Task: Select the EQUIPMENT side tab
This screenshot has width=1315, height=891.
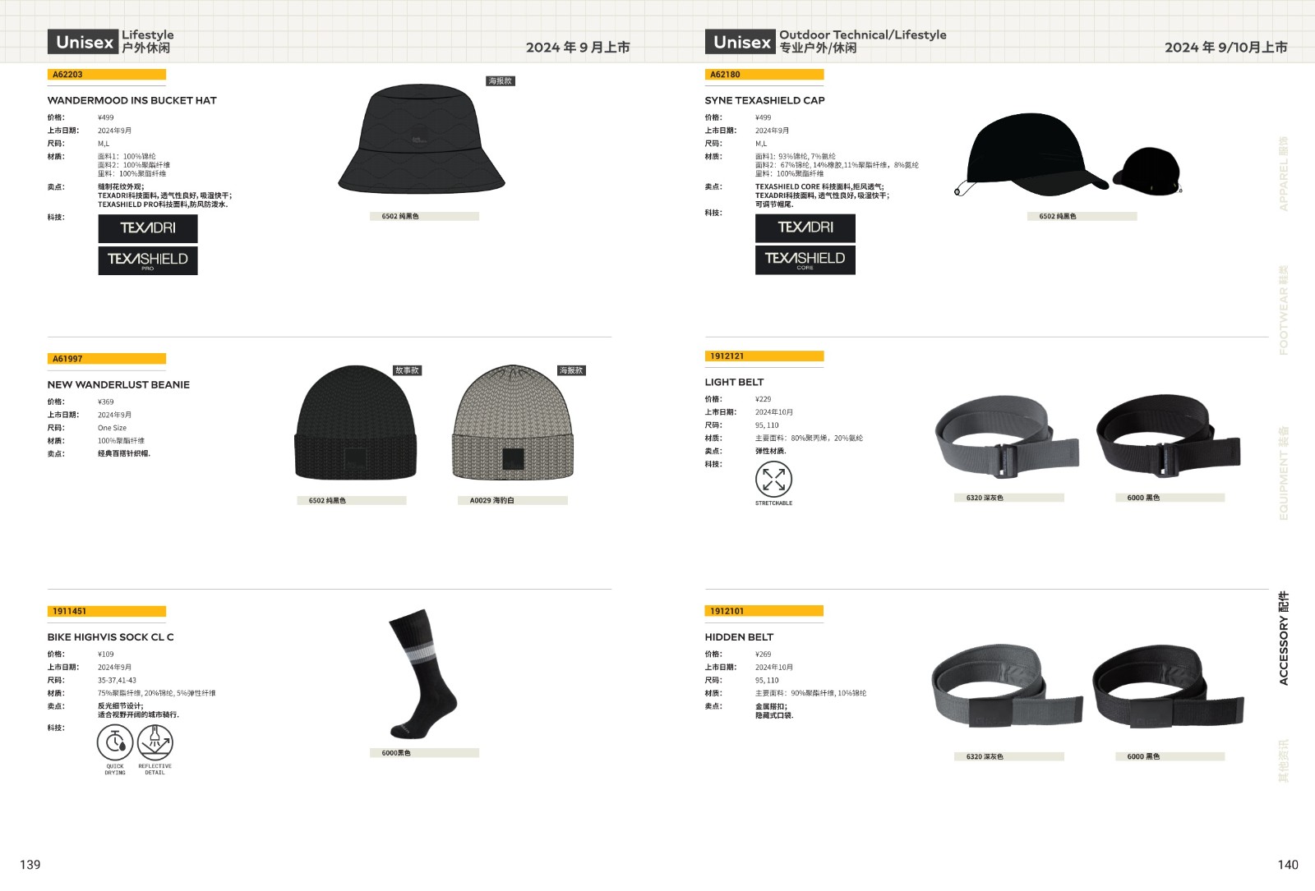Action: (1284, 473)
